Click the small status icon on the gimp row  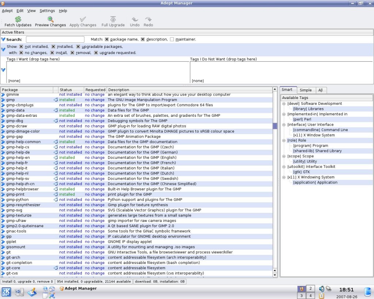pyautogui.click(x=56, y=100)
